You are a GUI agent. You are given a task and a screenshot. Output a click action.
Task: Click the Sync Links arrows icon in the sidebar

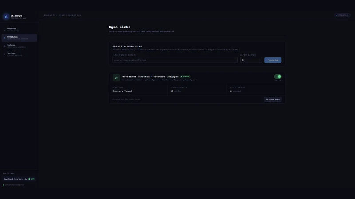coord(4,38)
